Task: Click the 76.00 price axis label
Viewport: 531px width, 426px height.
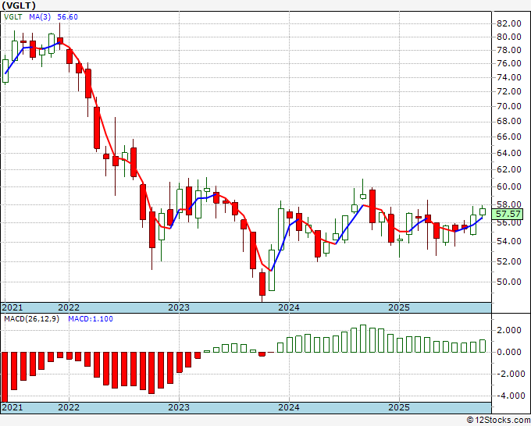Action: [508, 63]
